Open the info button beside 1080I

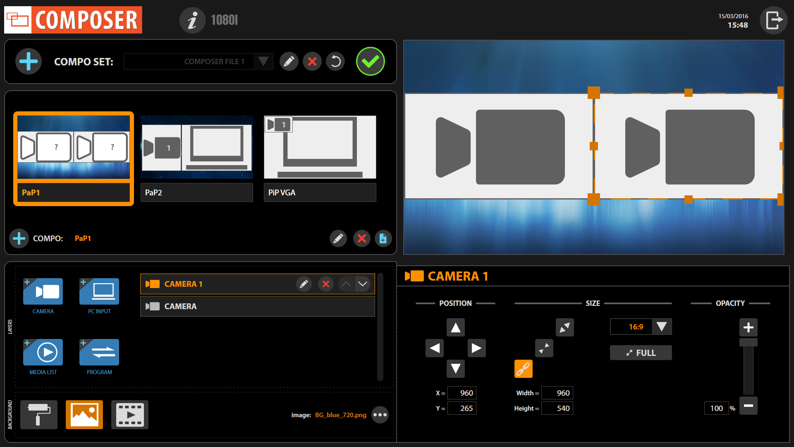pyautogui.click(x=192, y=20)
